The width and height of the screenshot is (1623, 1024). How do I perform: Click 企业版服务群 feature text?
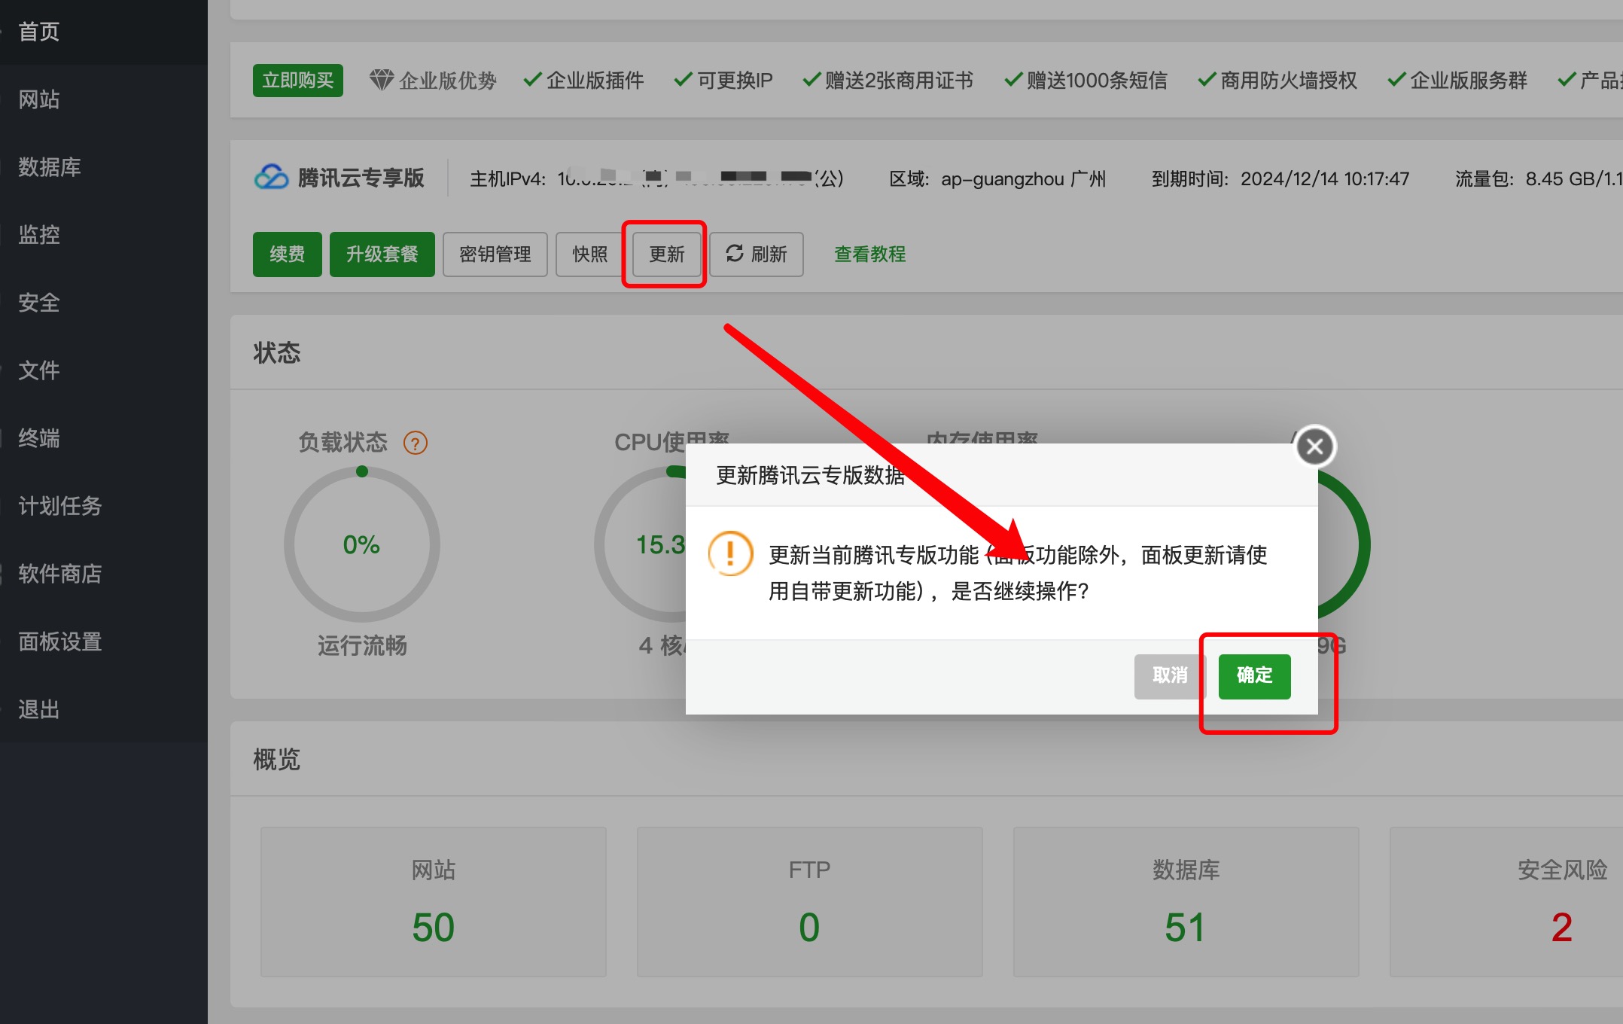(1468, 80)
